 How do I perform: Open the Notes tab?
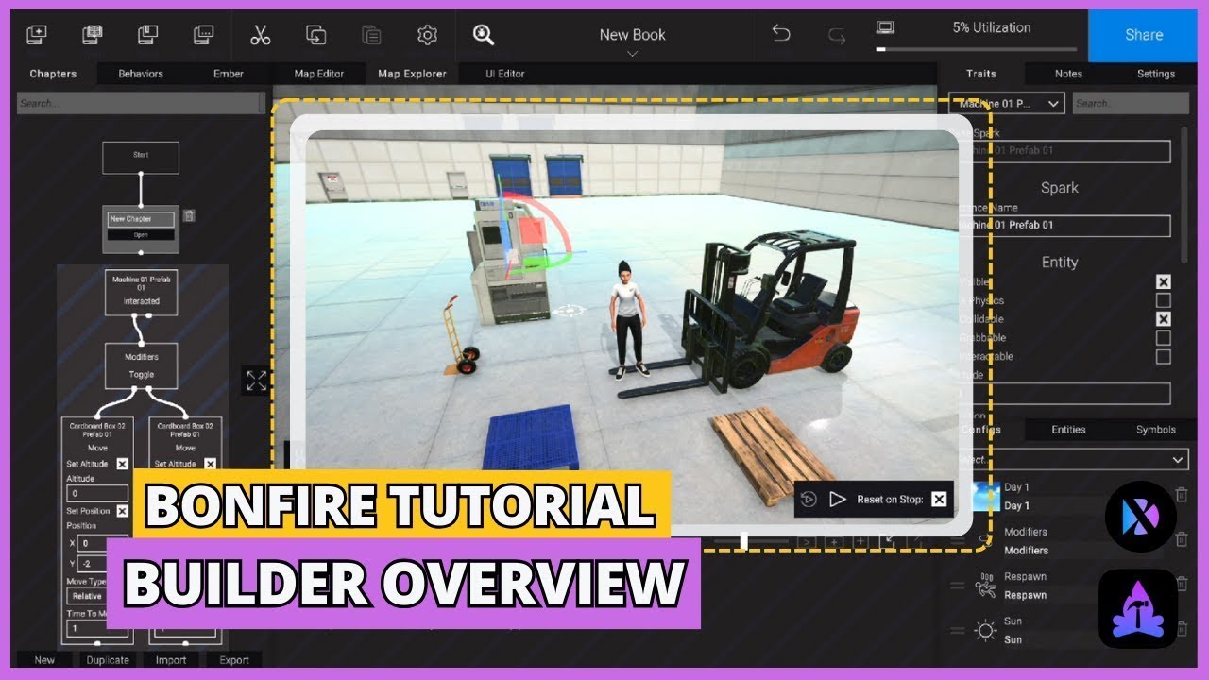tap(1068, 74)
